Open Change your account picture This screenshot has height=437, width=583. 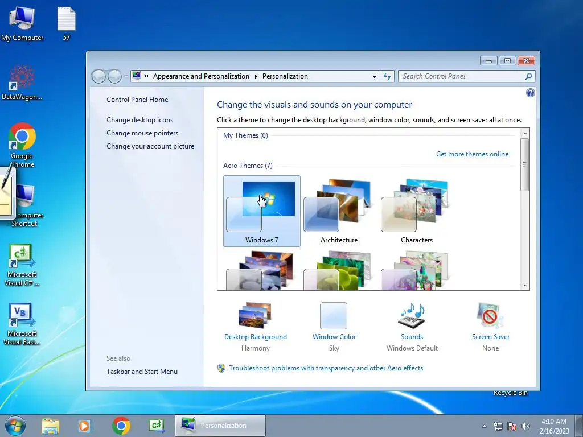tap(150, 146)
